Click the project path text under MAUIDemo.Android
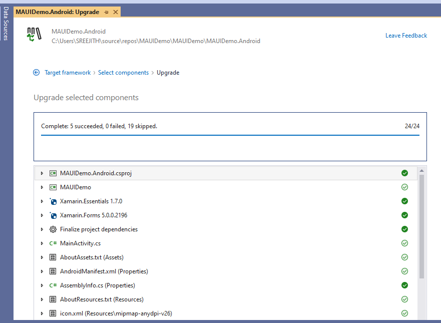 [156, 41]
